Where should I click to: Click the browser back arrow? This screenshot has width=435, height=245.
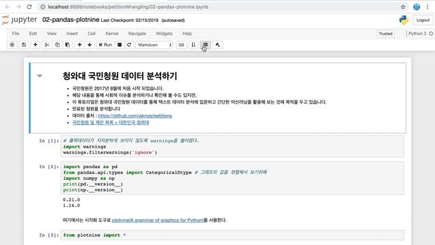[x=7, y=7]
